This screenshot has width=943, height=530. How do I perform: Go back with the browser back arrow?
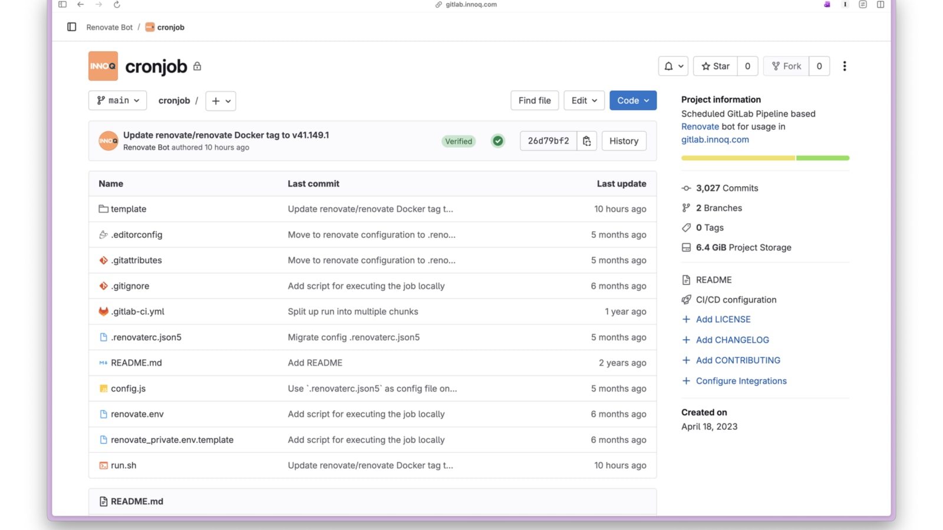click(x=81, y=5)
